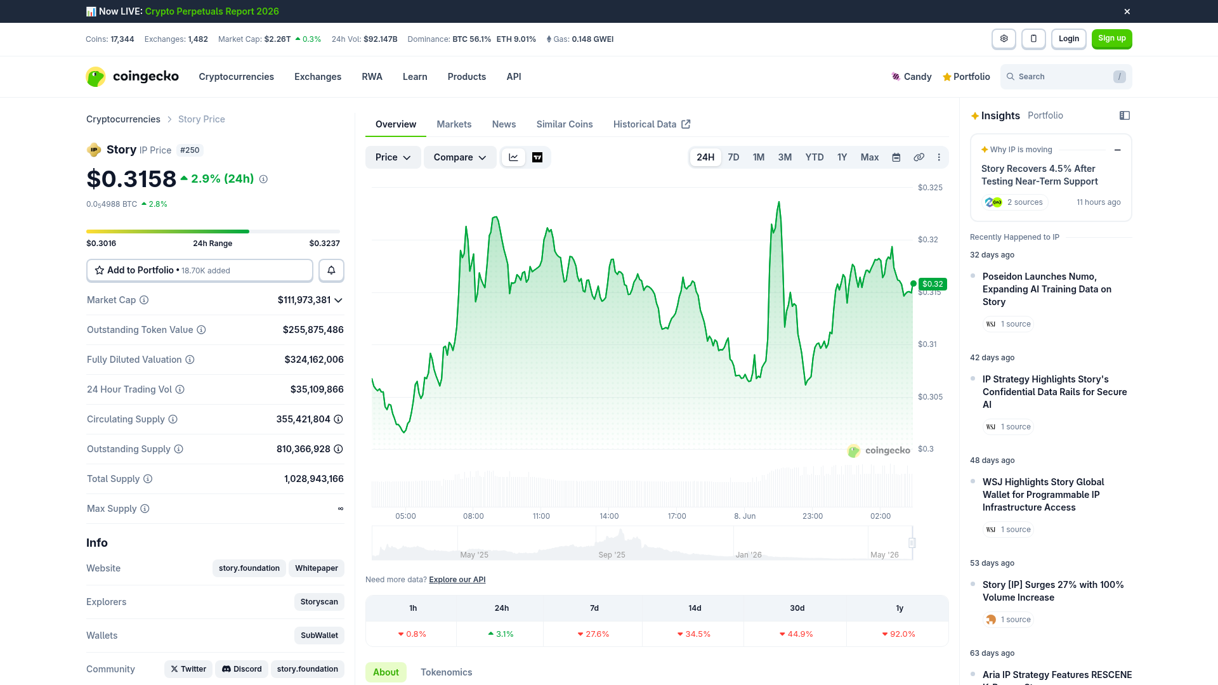Click the price alert bell icon
Screen dimensions: 1218x685
click(331, 270)
